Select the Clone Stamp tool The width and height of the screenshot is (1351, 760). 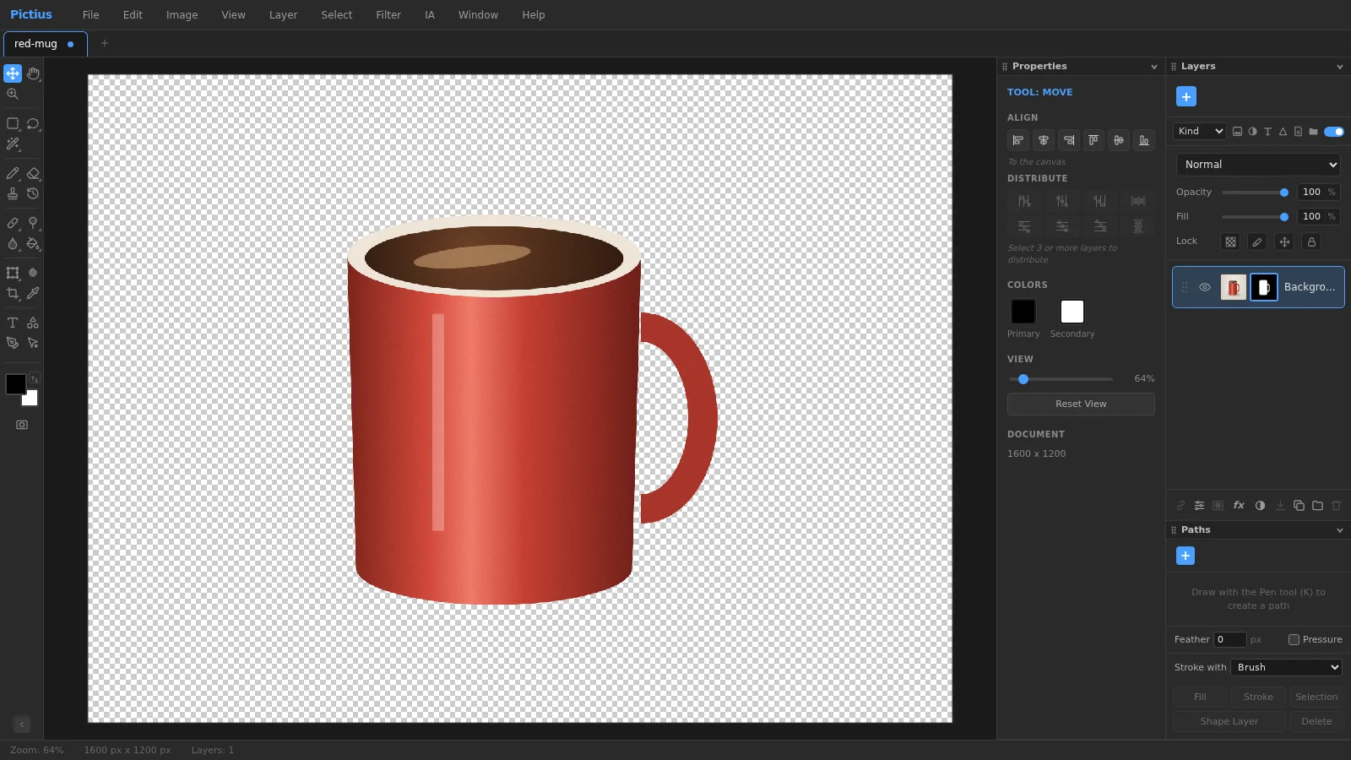(x=13, y=193)
